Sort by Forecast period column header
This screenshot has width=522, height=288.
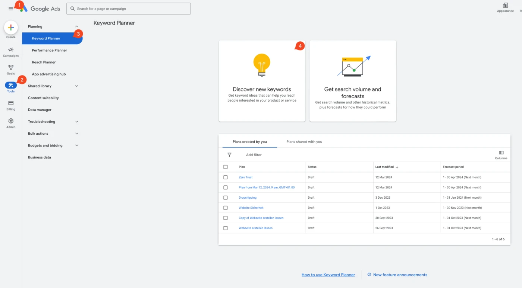pyautogui.click(x=453, y=167)
